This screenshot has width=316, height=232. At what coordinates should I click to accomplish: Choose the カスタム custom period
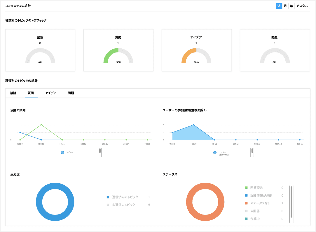[x=302, y=6]
